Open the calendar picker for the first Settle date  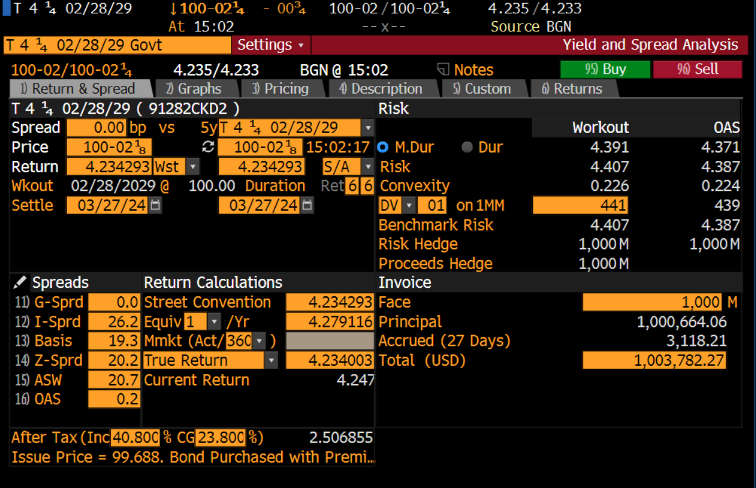[x=155, y=206]
